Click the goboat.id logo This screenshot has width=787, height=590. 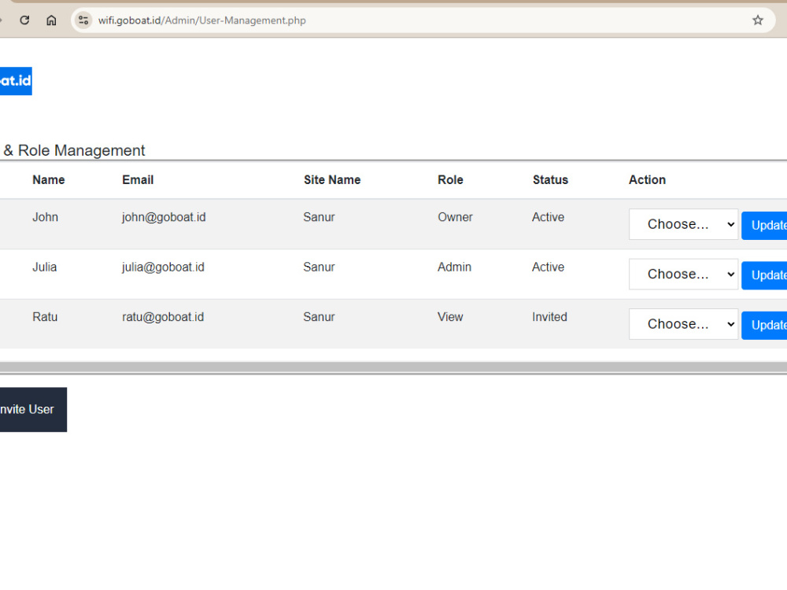(x=16, y=81)
